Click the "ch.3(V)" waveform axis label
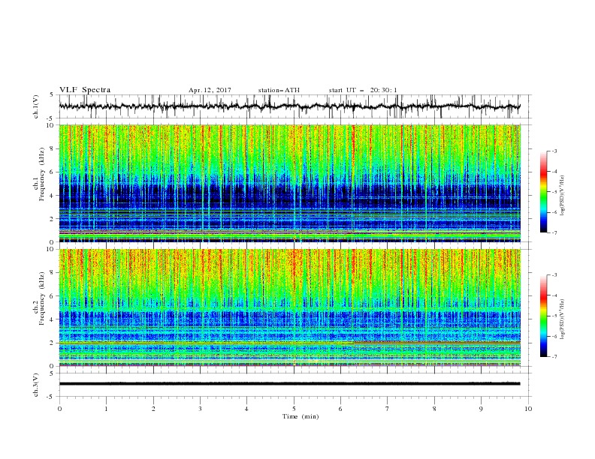Image resolution: width=595 pixels, height=459 pixels. click(36, 385)
